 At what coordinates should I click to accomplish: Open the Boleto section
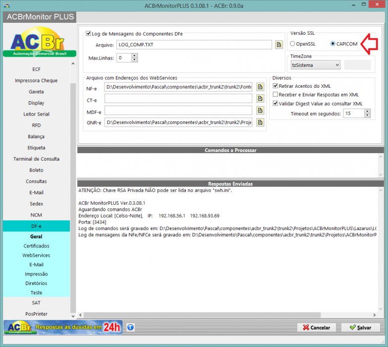(36, 171)
